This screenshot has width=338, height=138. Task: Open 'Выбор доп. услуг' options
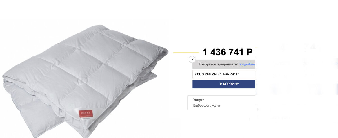tap(207, 106)
